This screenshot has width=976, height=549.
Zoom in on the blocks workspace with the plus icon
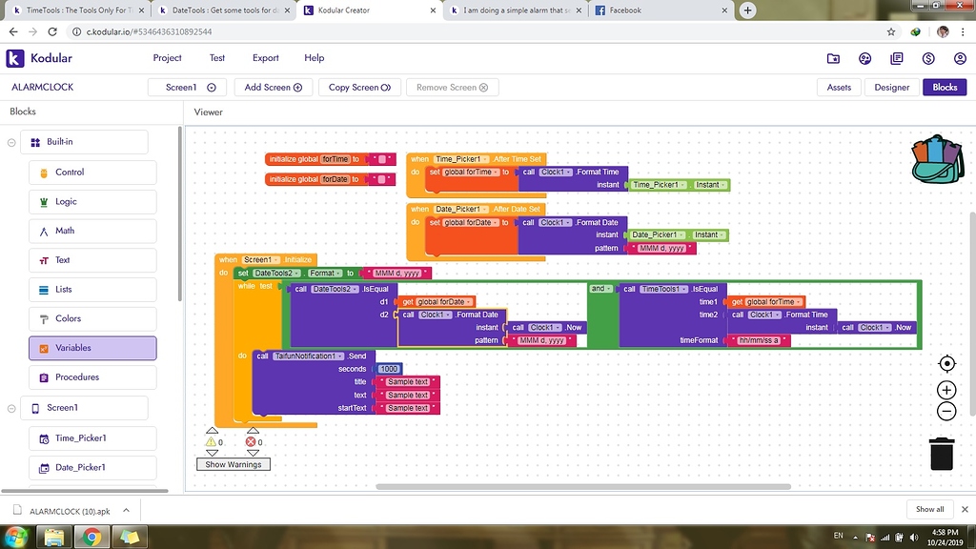click(x=945, y=389)
